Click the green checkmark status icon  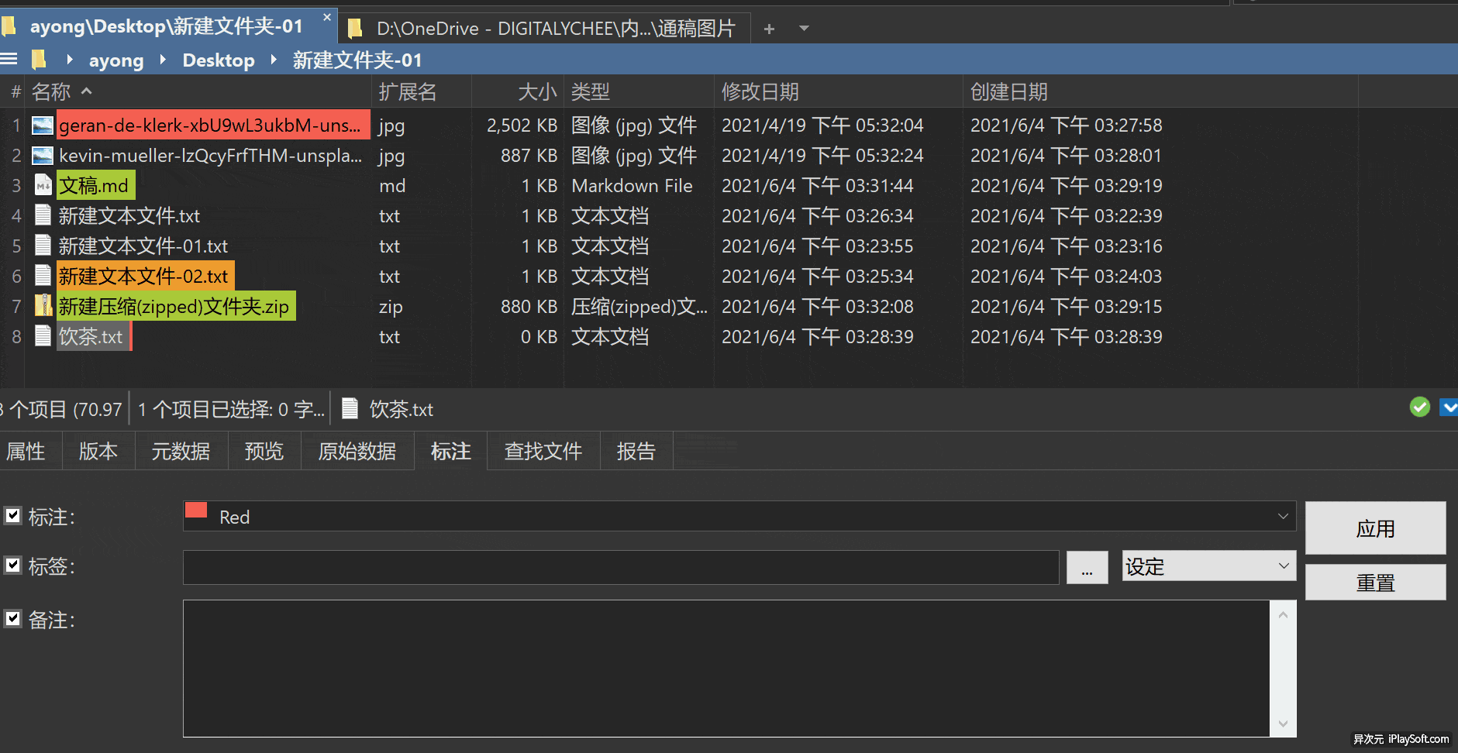pos(1420,407)
